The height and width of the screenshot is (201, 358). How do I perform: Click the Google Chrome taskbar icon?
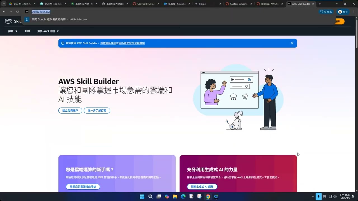coord(208,197)
